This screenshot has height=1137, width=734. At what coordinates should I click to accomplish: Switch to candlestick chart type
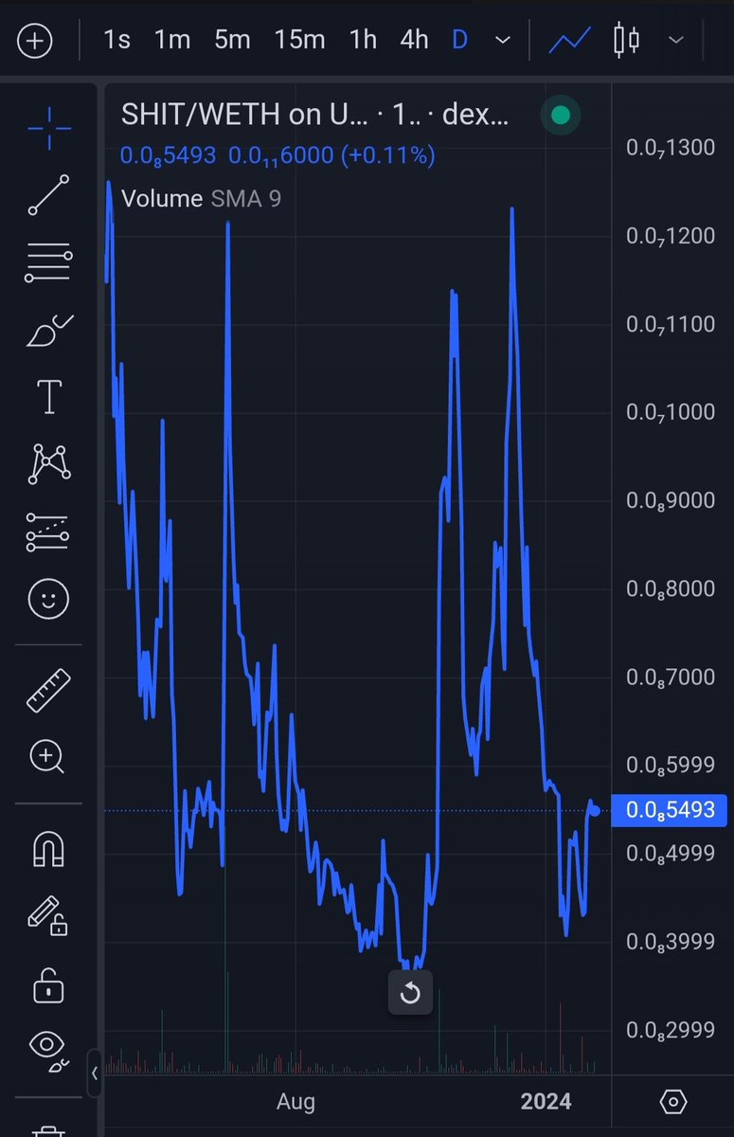coord(627,41)
